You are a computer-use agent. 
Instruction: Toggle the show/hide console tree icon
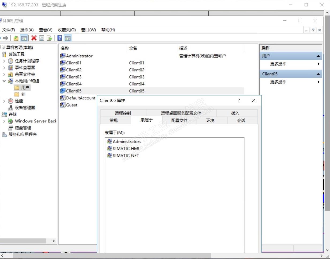pyautogui.click(x=24, y=38)
